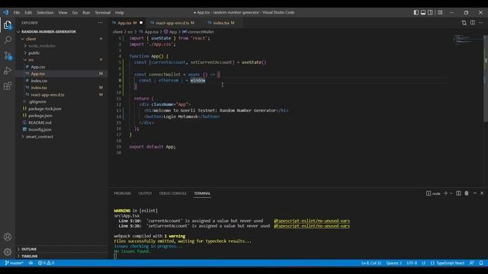Collapse the src folder

pos(30,59)
